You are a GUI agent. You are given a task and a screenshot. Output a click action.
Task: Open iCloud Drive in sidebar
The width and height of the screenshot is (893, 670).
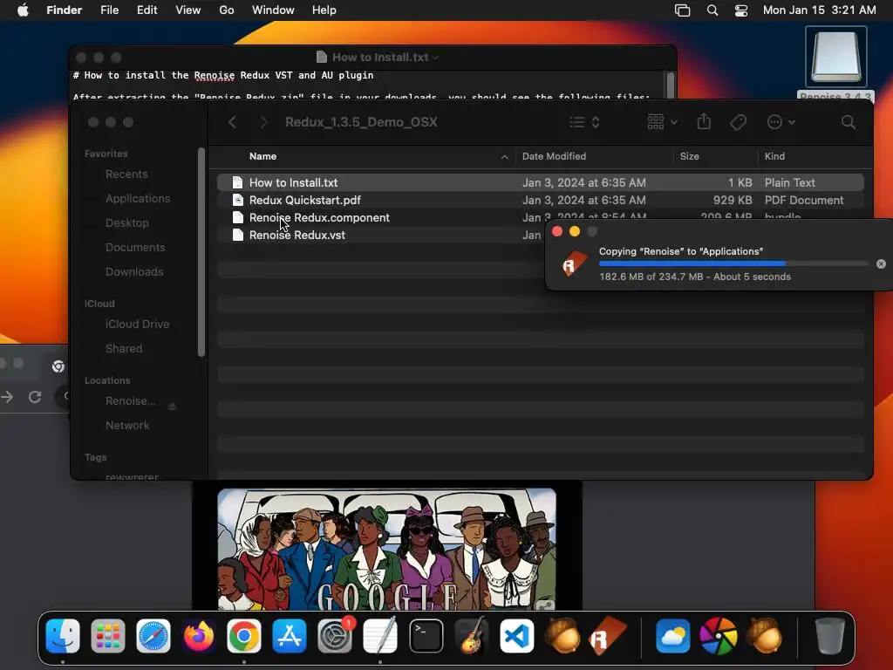click(x=137, y=324)
